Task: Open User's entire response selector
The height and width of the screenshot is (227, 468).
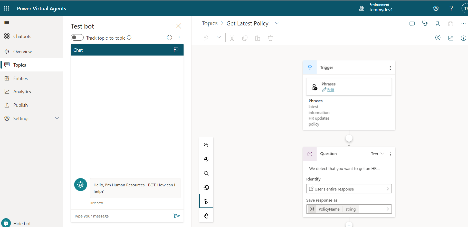Action: click(x=349, y=189)
